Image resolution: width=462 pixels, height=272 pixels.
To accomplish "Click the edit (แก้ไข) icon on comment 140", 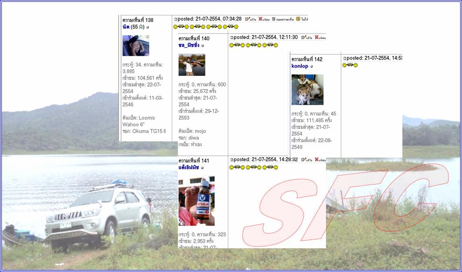I will pyautogui.click(x=304, y=37).
